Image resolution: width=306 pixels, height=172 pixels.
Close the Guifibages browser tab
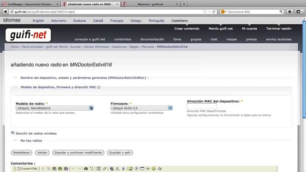point(57,4)
